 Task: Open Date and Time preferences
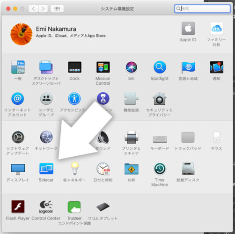click(x=103, y=169)
